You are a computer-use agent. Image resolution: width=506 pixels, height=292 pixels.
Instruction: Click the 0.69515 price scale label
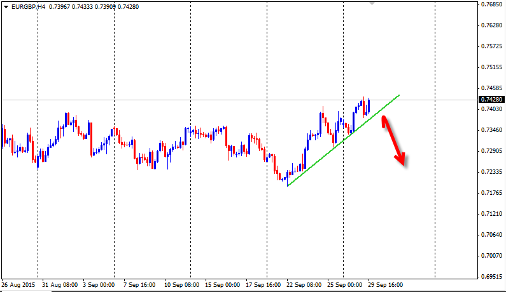492,277
